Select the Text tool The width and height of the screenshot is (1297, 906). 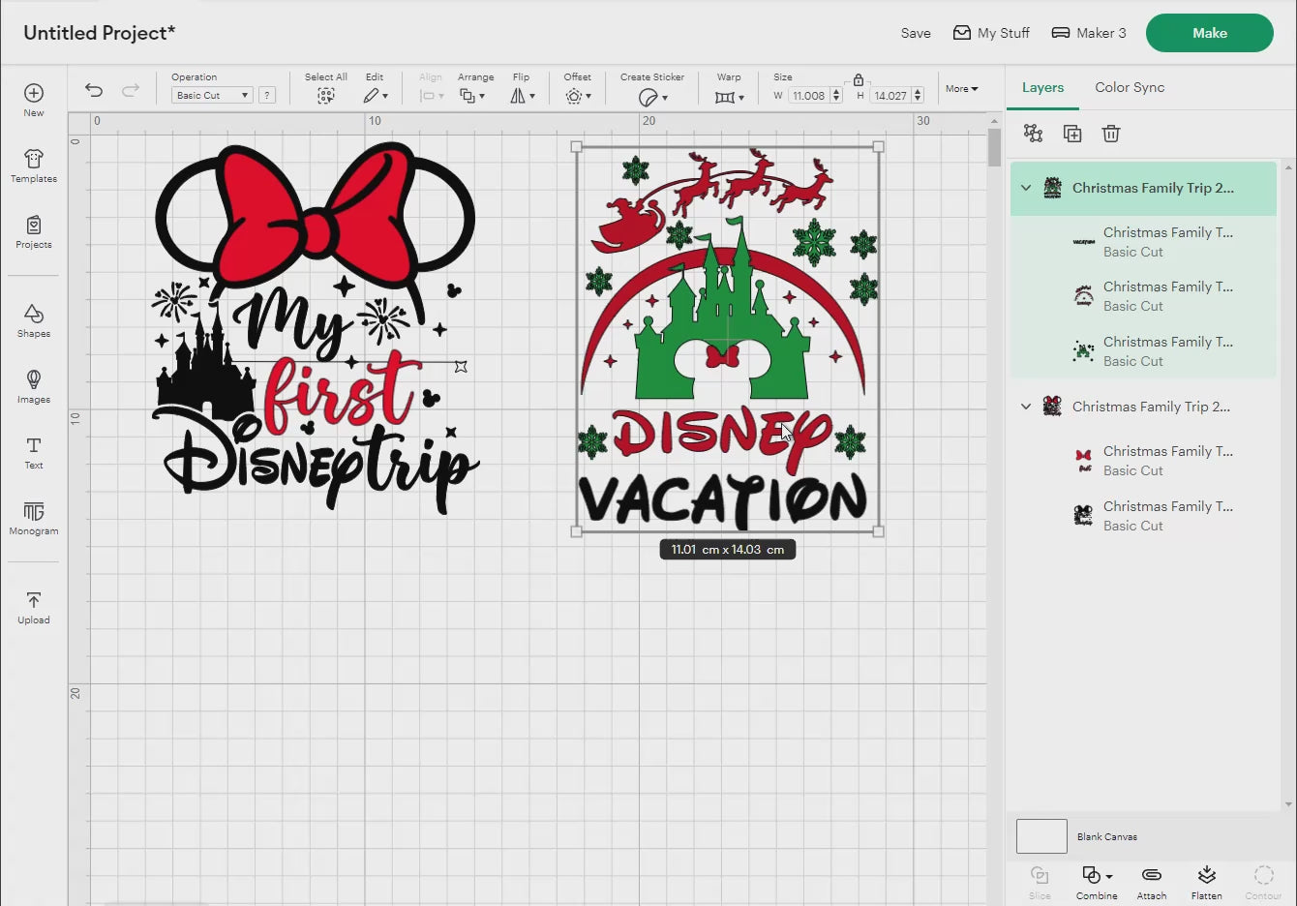(x=34, y=452)
